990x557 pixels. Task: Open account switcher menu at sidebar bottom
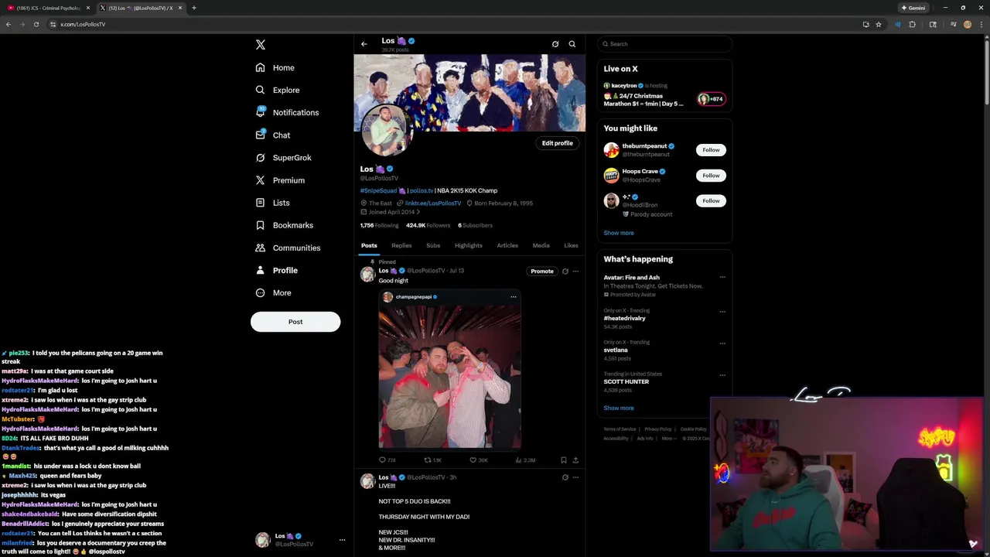pyautogui.click(x=299, y=540)
